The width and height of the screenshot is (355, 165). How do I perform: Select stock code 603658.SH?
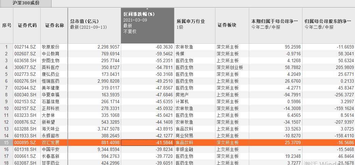pyautogui.click(x=27, y=60)
